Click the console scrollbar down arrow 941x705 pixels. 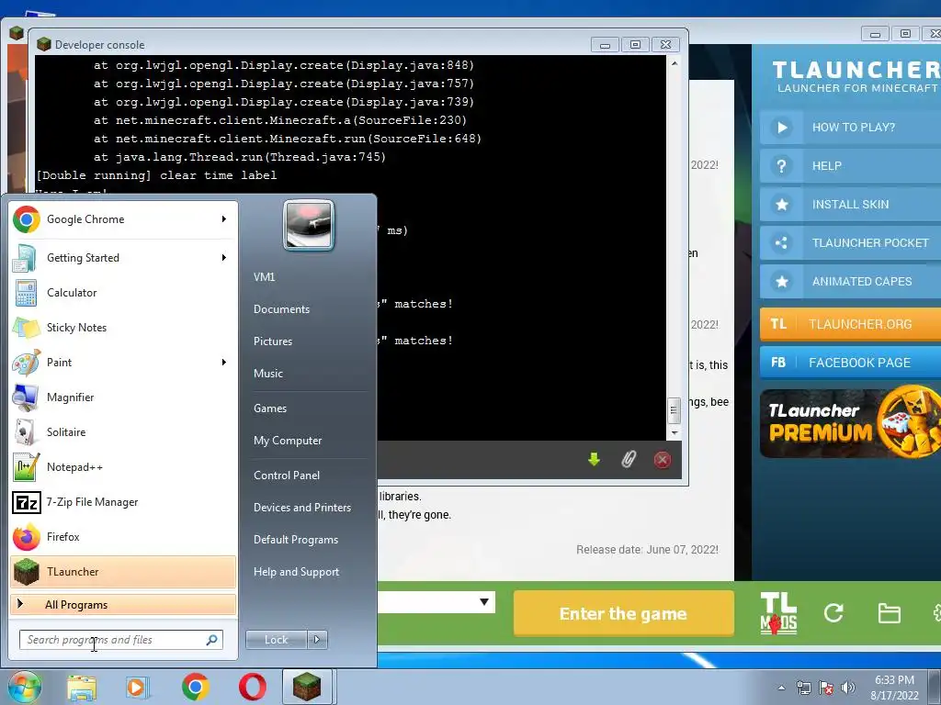674,433
